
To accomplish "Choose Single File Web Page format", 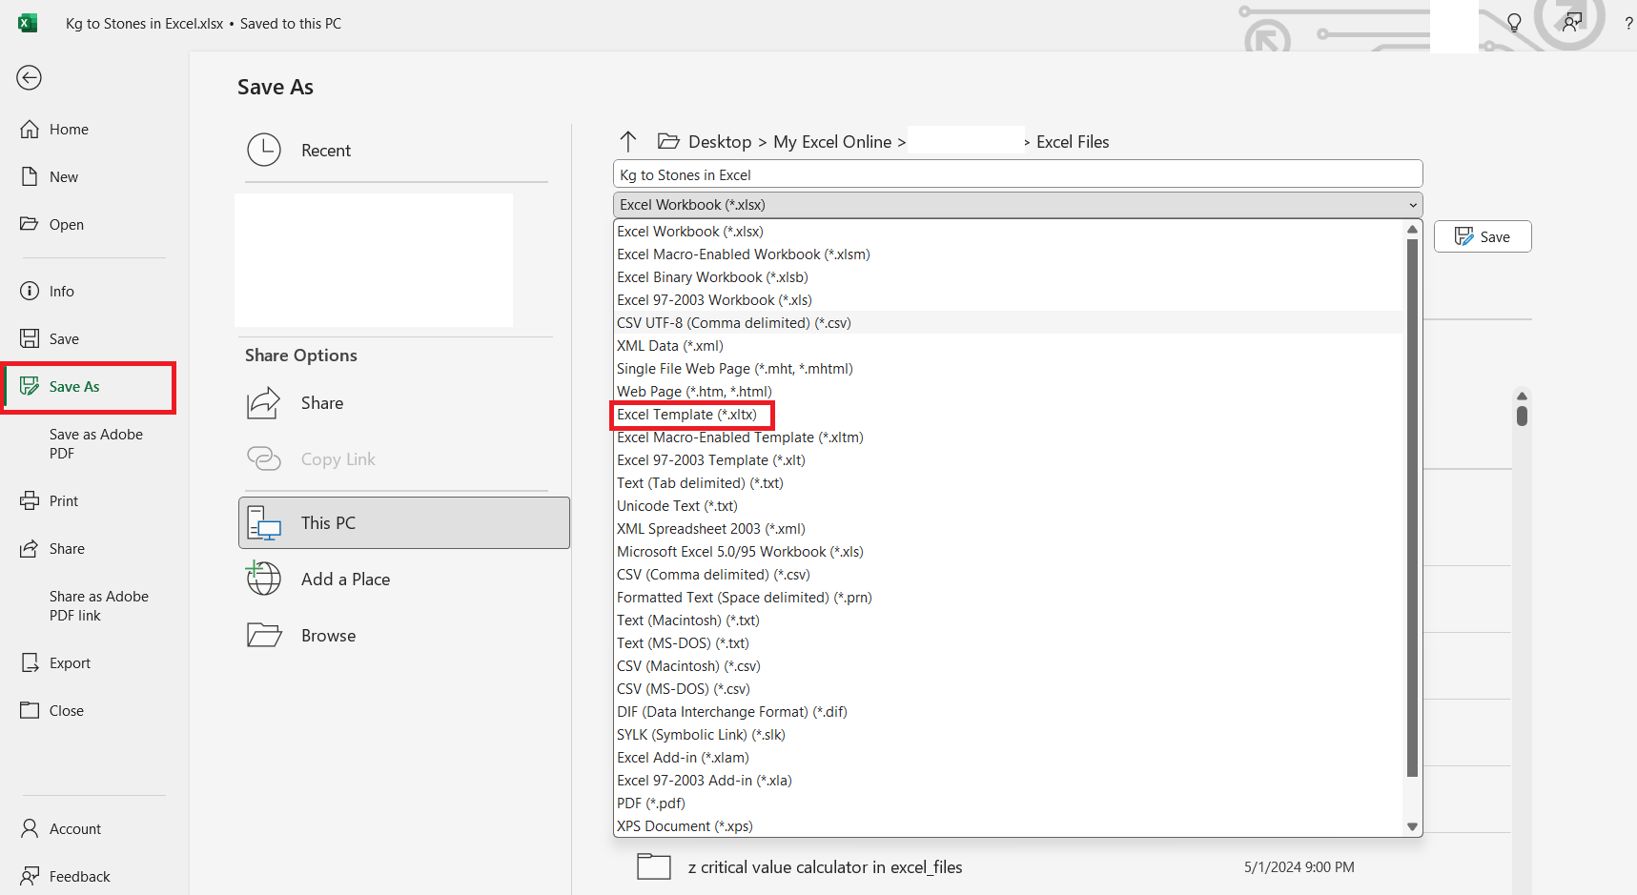I will 1009,369.
